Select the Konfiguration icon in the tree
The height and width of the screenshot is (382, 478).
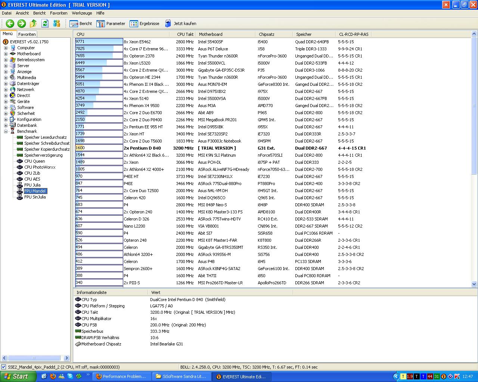click(x=13, y=119)
